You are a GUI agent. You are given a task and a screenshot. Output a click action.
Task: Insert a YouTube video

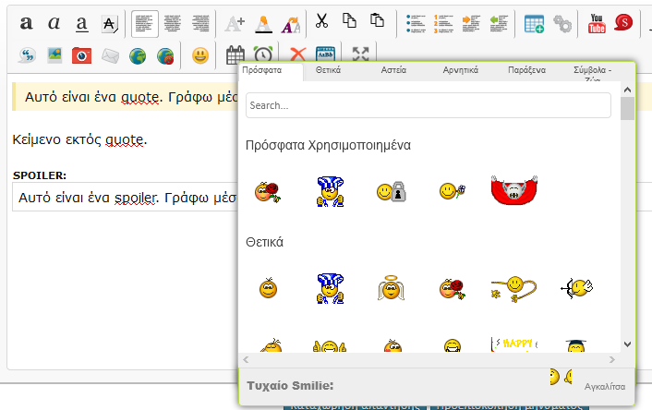[597, 23]
